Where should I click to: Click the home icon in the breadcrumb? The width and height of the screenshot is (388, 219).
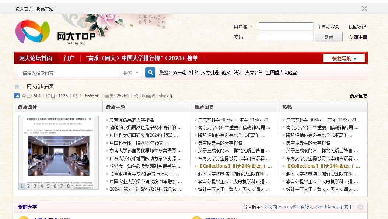point(17,86)
